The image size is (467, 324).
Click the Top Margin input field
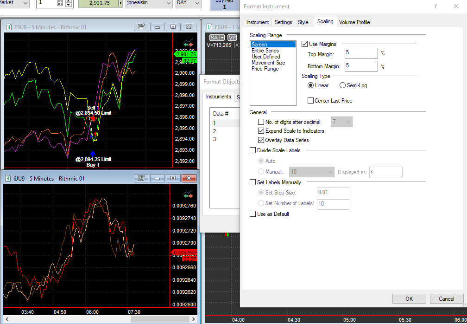pos(361,53)
